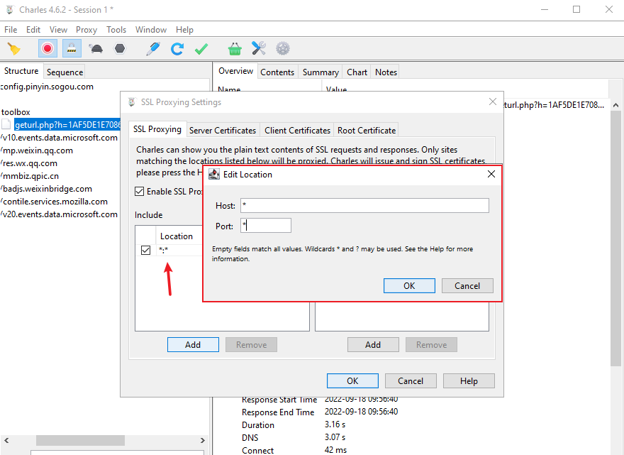
Task: Click right arrow of structure scrollbar
Action: pos(203,440)
